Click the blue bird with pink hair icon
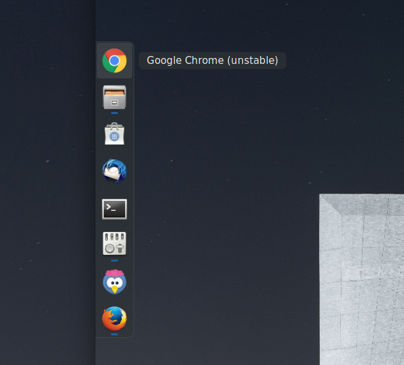Viewport: 404px width, 365px height. [114, 282]
